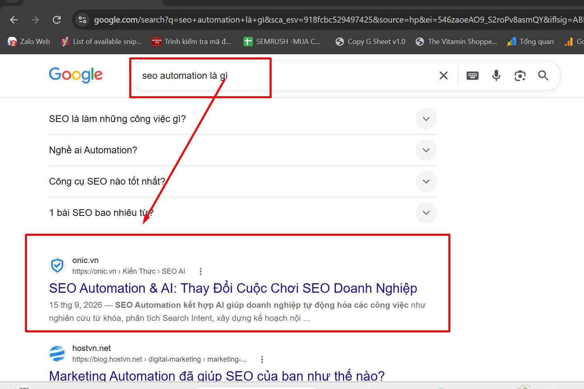Image resolution: width=584 pixels, height=389 pixels.
Task: Open The Vitamin Shoppe bookmark
Action: tap(456, 42)
